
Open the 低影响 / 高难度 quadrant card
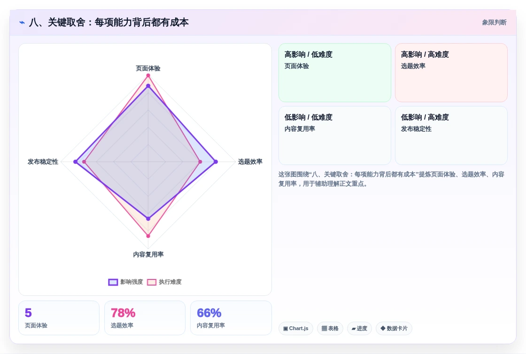(x=451, y=136)
